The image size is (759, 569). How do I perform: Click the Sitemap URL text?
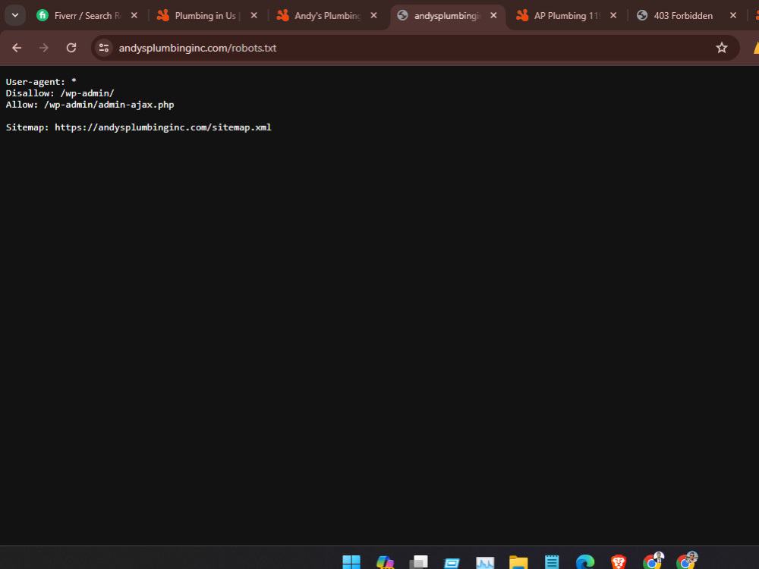(x=162, y=127)
